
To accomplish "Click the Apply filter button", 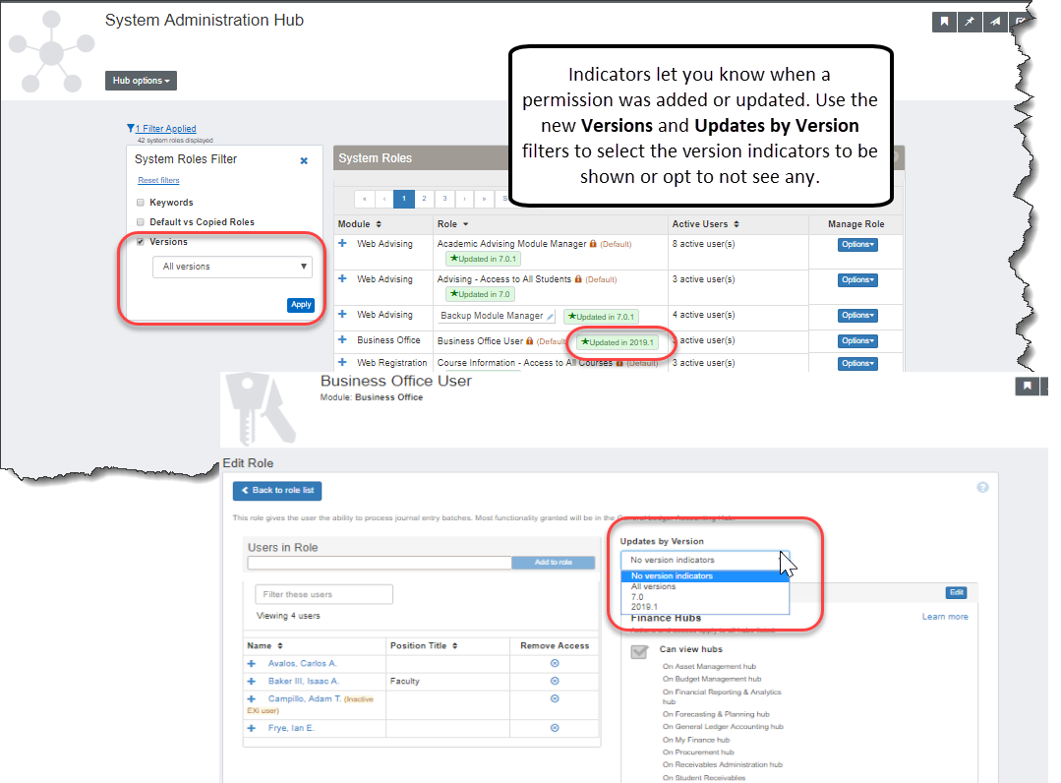I will point(301,305).
